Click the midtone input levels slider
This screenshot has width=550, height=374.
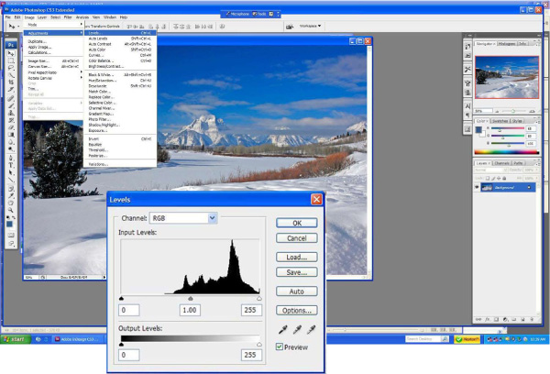coord(190,298)
